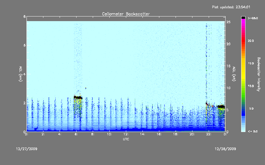The width and height of the screenshot is (265, 165).
Task: Click the 4 km tick label on the left axis
Action: point(25,74)
